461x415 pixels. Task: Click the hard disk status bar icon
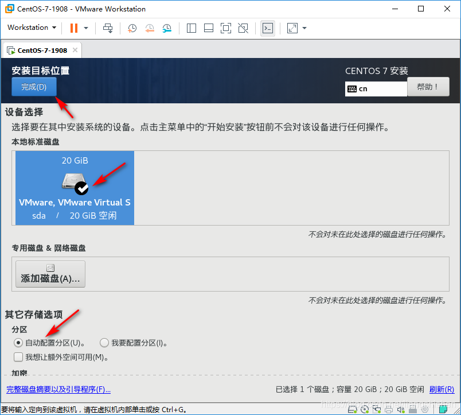(352, 409)
